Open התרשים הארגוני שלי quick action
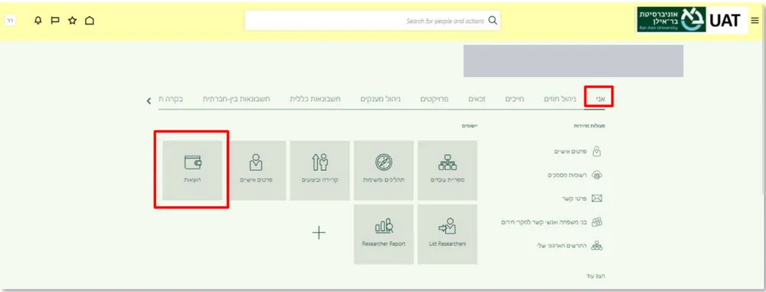The image size is (766, 292). [x=561, y=245]
